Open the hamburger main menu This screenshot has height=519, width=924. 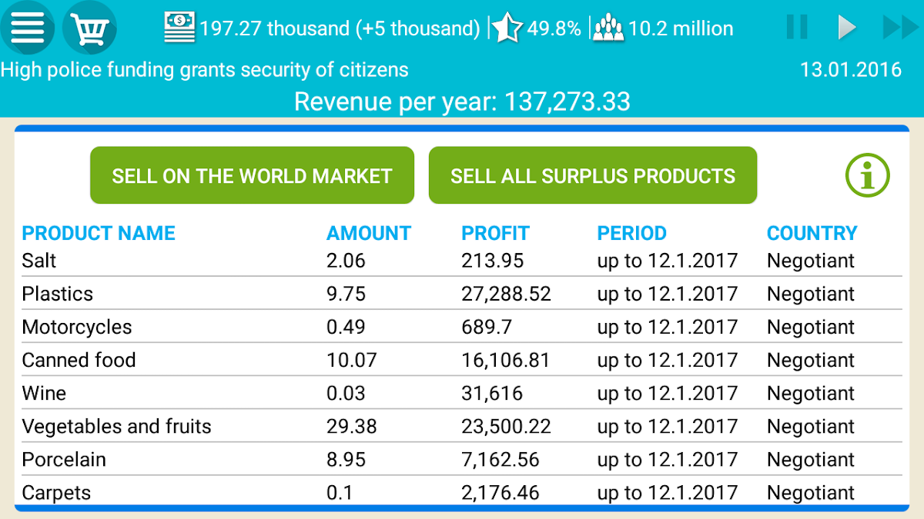(x=28, y=28)
